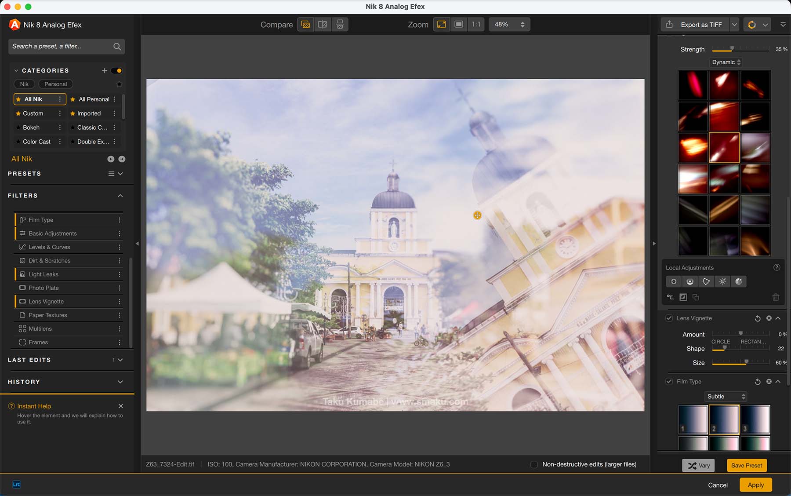Viewport: 791px width, 496px height.
Task: Enable Non-destructive edits checkbox
Action: coord(534,464)
